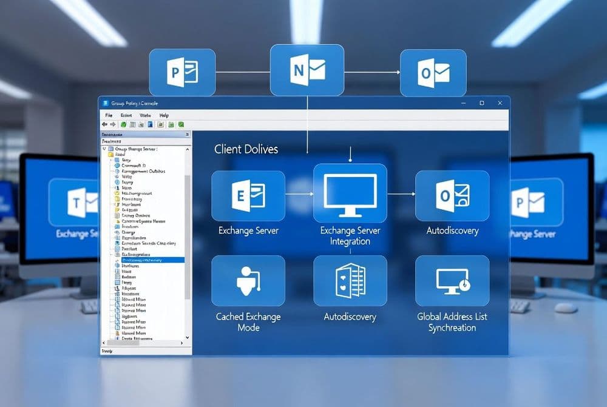Click the OneNote icon in the top flowchart
The image size is (607, 407).
click(x=307, y=71)
